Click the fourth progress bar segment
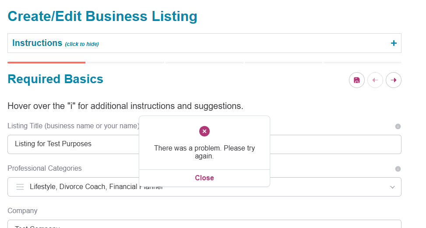Screen dimensions: 426x228 pyautogui.click(x=283, y=63)
